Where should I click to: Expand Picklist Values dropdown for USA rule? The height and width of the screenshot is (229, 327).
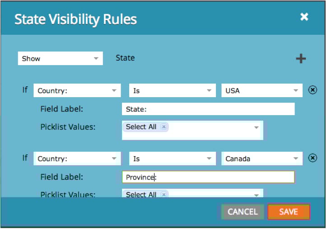coord(256,128)
